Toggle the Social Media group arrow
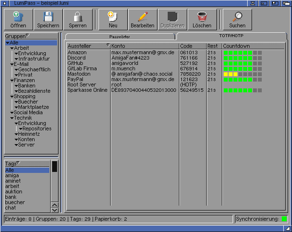Viewport: 292px width, 232px height. click(12, 113)
